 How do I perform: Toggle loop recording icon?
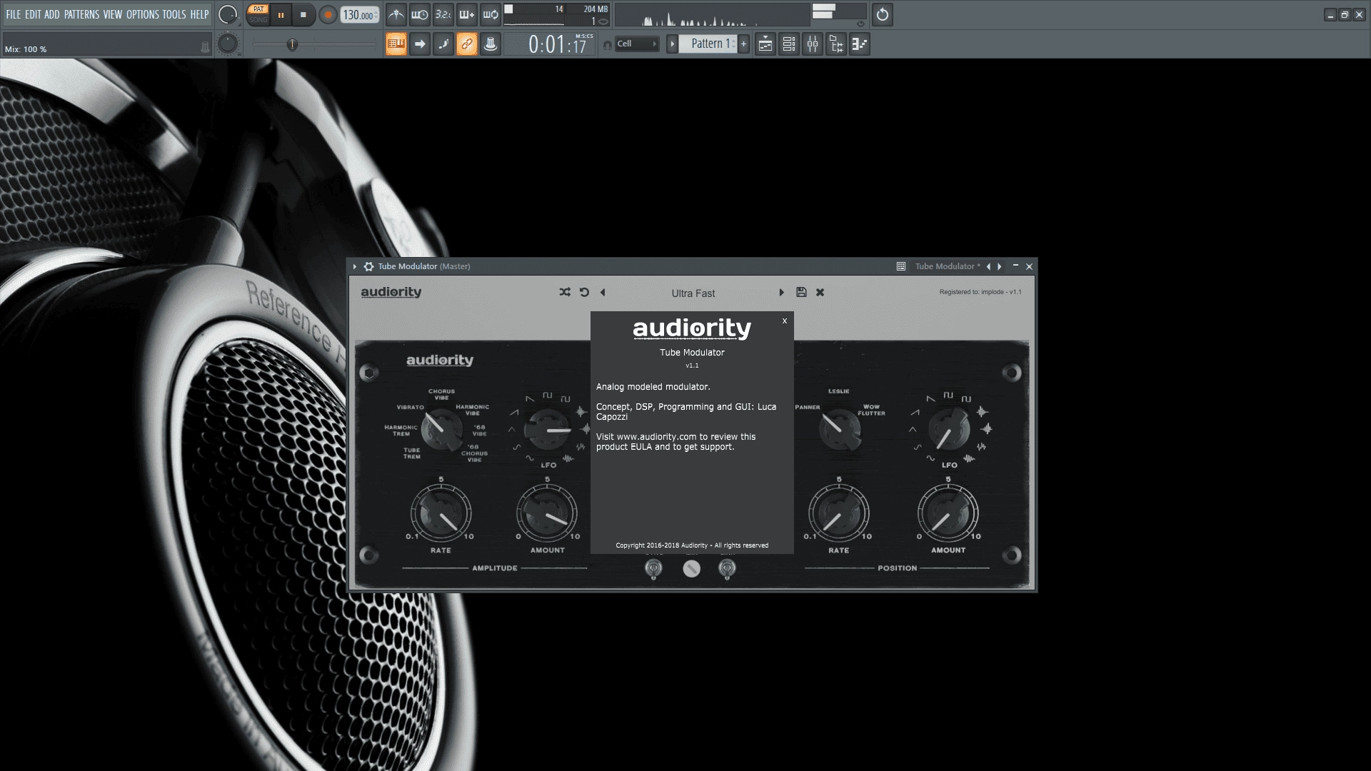click(491, 14)
